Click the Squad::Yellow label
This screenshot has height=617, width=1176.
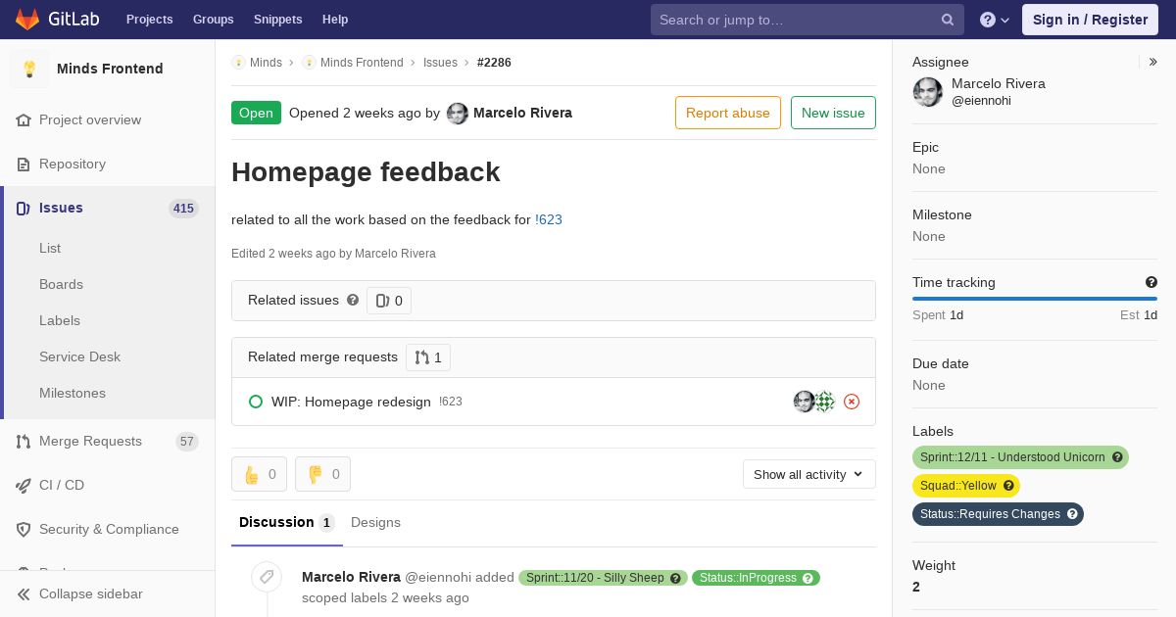[x=966, y=486]
